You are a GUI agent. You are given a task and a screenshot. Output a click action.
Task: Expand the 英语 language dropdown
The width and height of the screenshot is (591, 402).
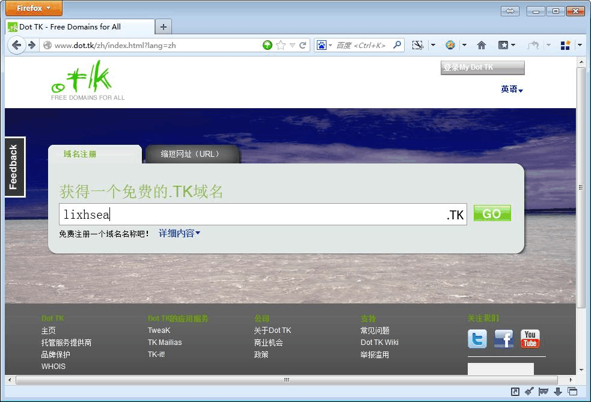[512, 89]
